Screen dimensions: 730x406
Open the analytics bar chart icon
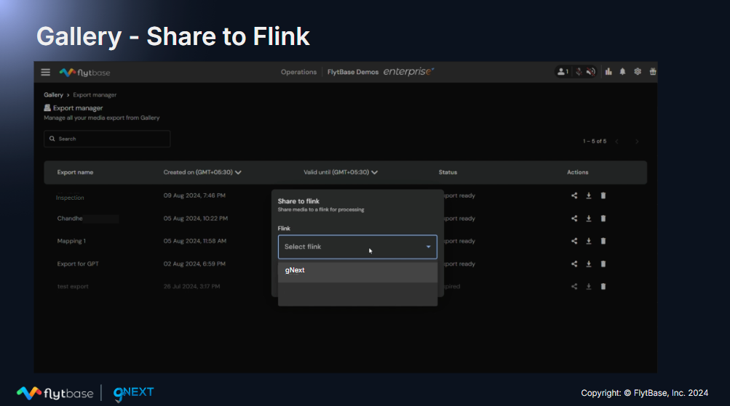coord(608,71)
